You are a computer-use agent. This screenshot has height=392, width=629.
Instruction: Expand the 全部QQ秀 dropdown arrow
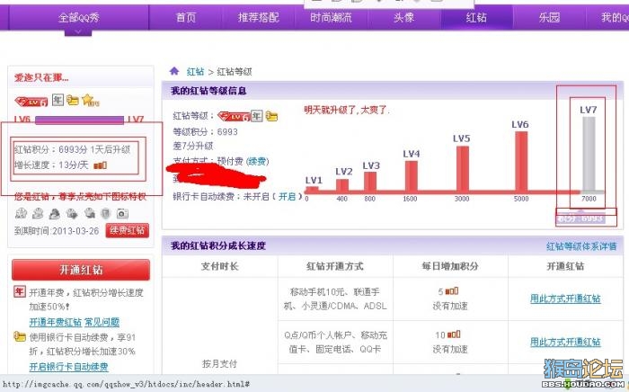click(x=78, y=32)
